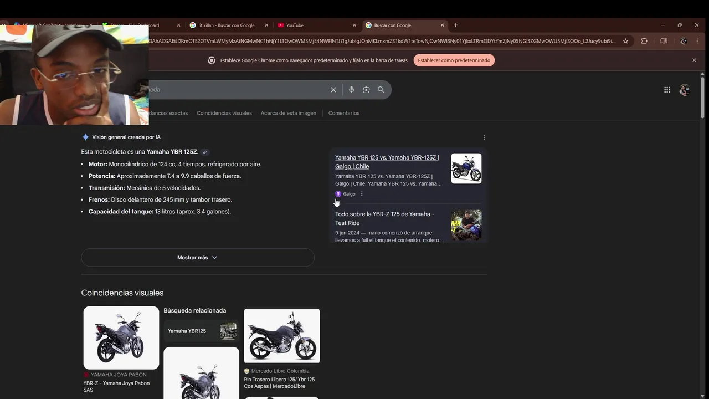The image size is (709, 399).
Task: Click the Galgo site favicon
Action: [x=338, y=194]
